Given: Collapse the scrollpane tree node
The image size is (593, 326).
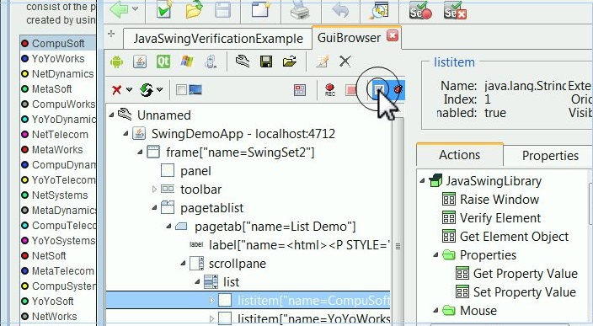Looking at the screenshot, I should (x=184, y=263).
